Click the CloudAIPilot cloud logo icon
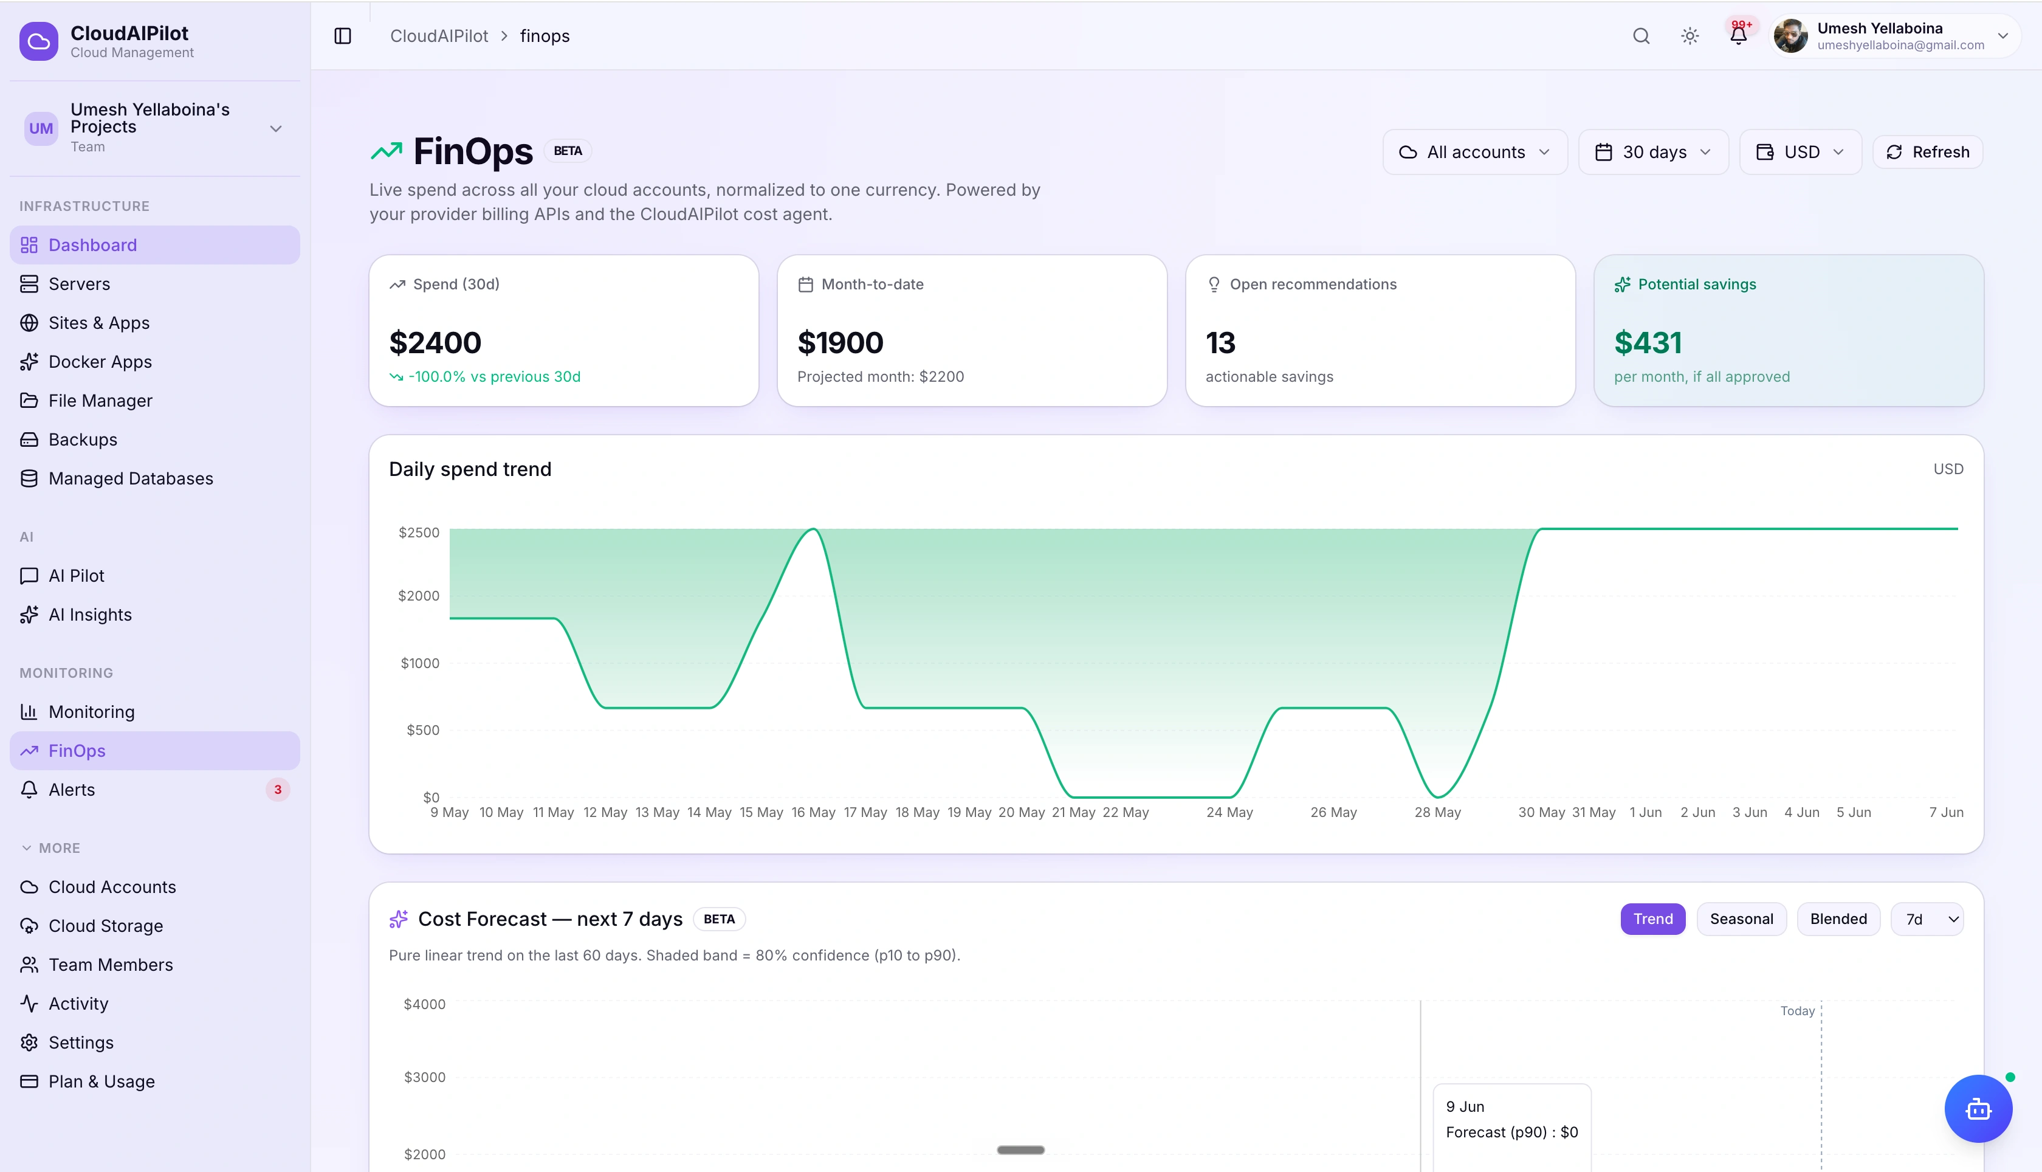2042x1172 pixels. 39,41
